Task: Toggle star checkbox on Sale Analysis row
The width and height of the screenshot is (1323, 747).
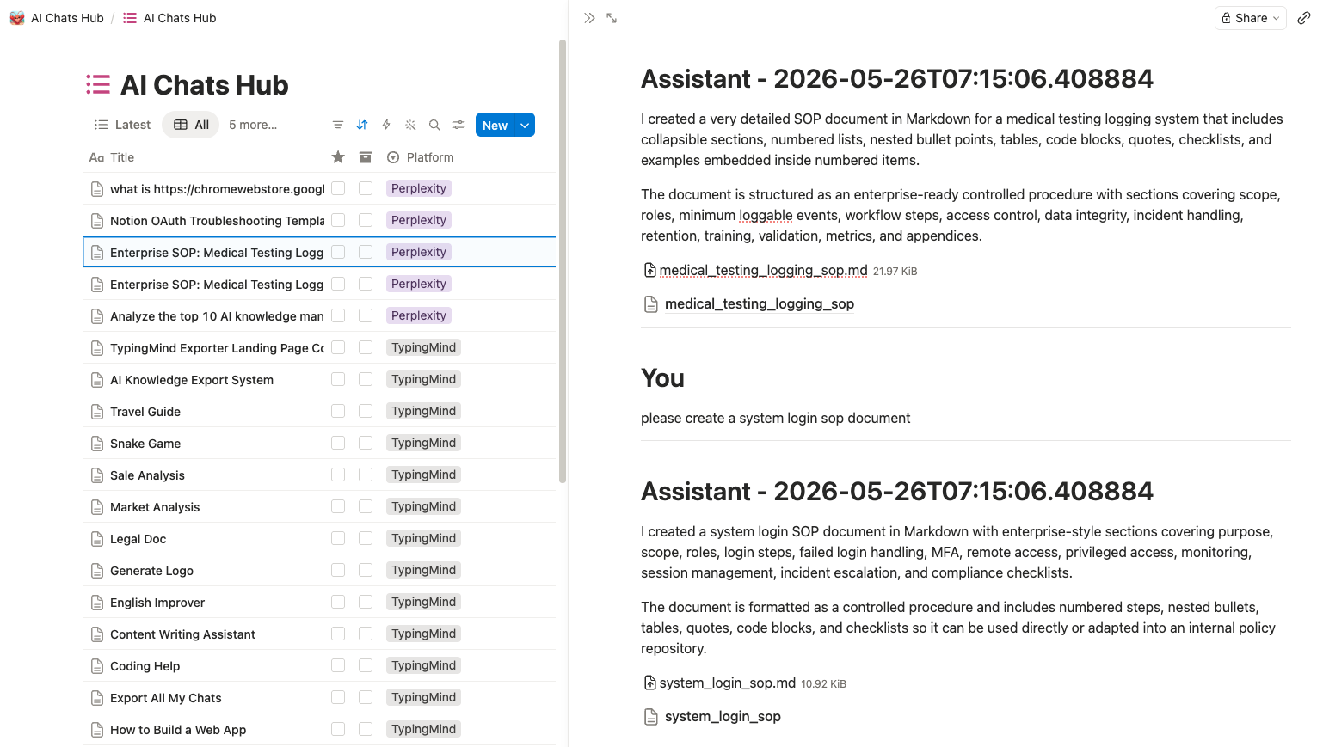Action: 338,475
